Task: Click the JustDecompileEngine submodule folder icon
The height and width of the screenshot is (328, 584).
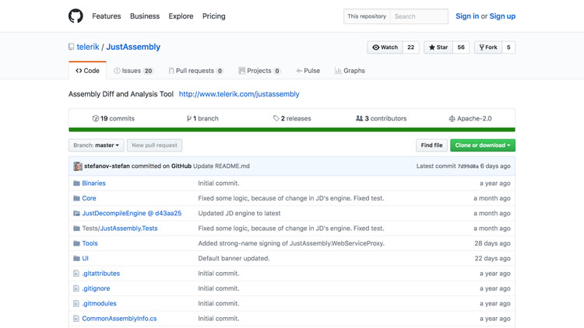Action: (x=77, y=213)
